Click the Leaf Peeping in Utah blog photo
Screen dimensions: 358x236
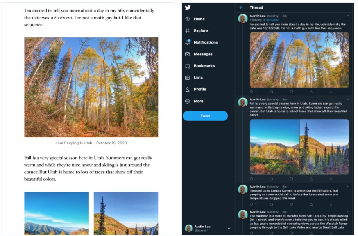tap(91, 87)
